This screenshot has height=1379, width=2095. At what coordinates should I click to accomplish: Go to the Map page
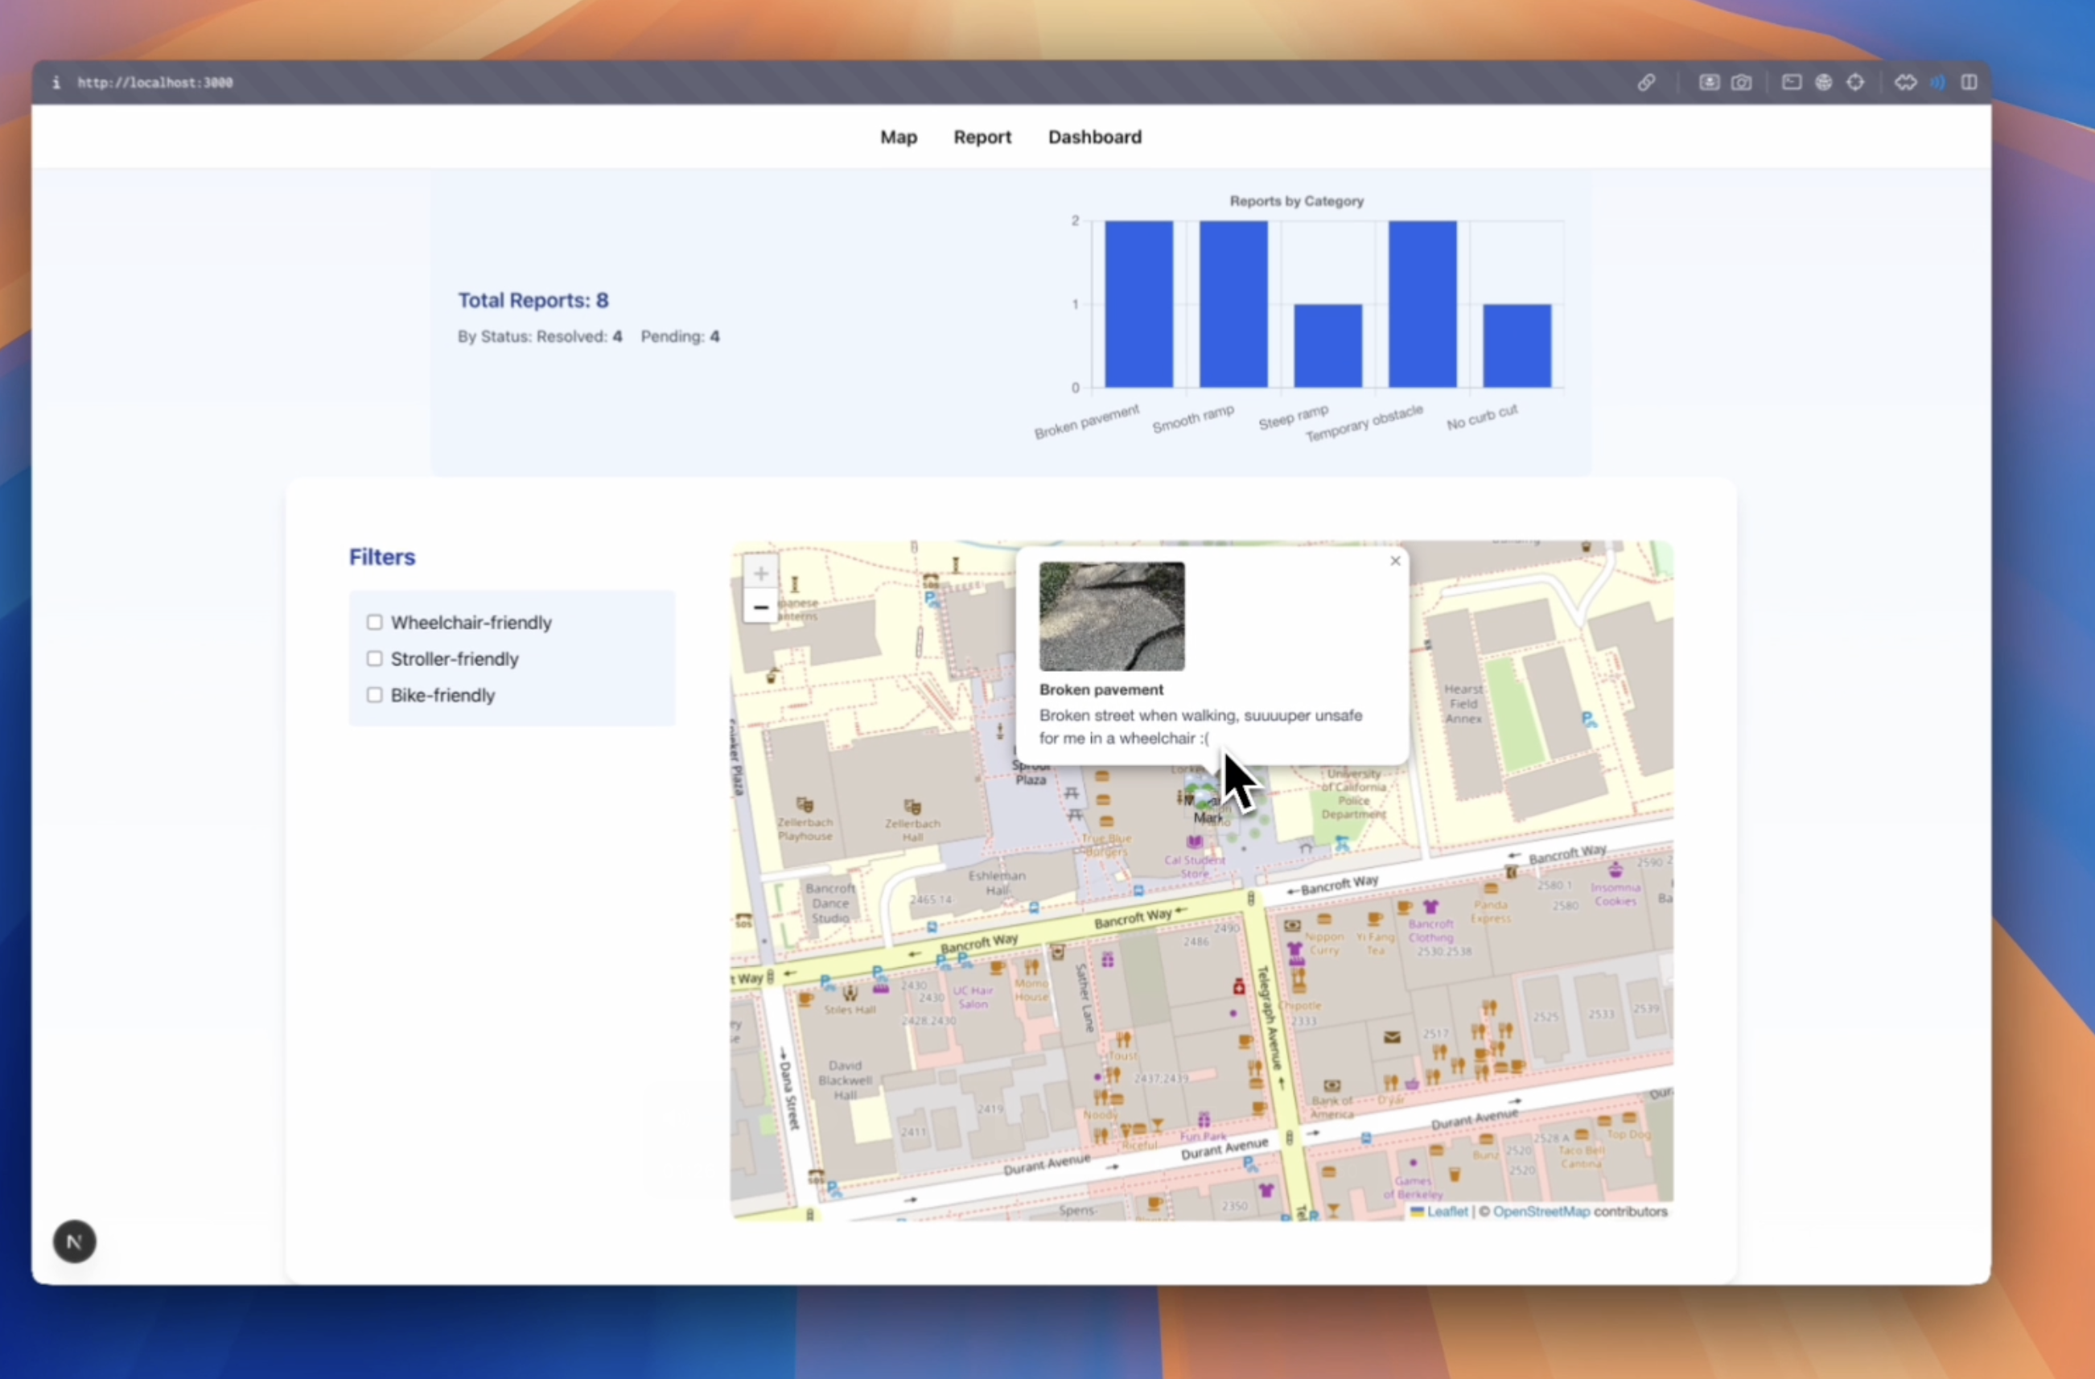(898, 138)
